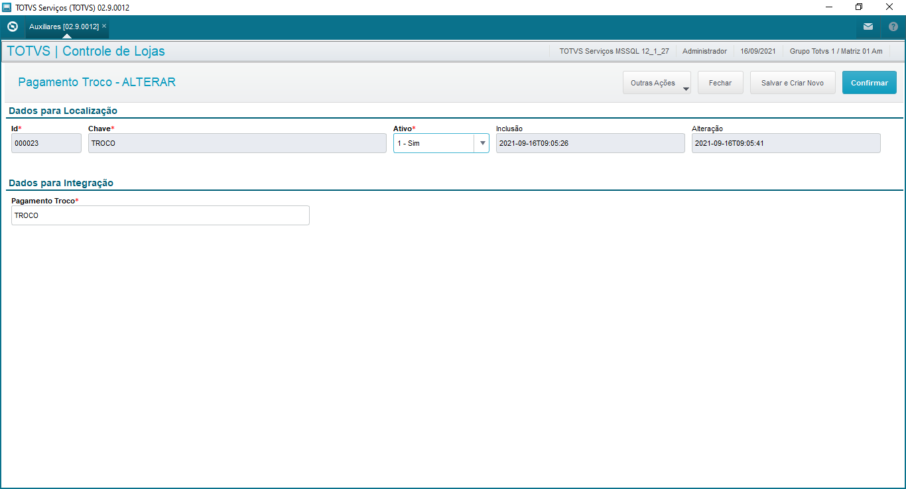Open the Ativo dropdown arrow
Screen dimensions: 906x489
coord(482,143)
